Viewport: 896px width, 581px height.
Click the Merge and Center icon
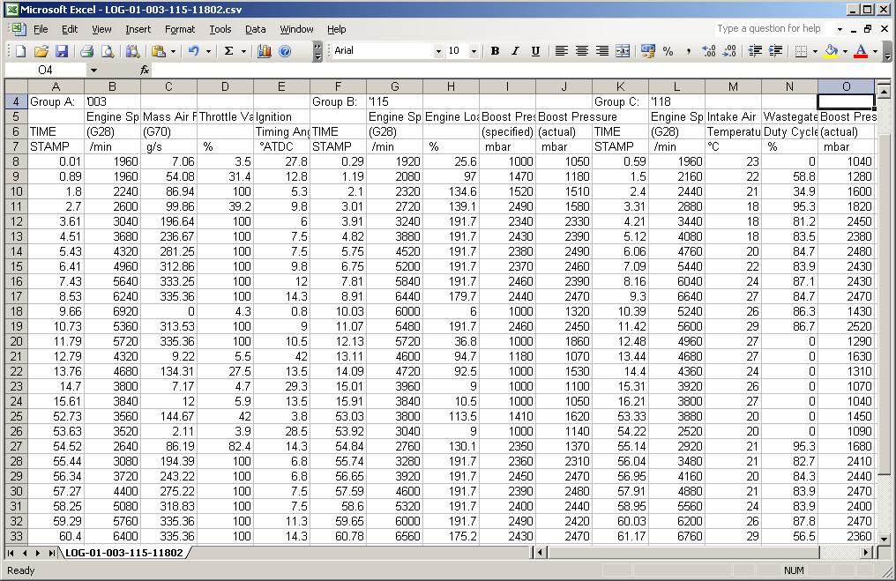623,51
